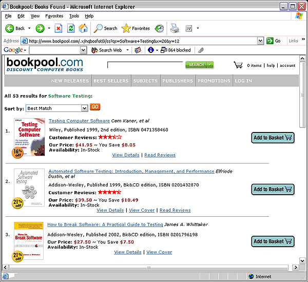Open the green SEARCH button dropdown arrow

[x=210, y=65]
